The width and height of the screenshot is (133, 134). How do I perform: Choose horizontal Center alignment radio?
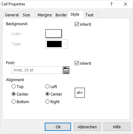[47, 94]
